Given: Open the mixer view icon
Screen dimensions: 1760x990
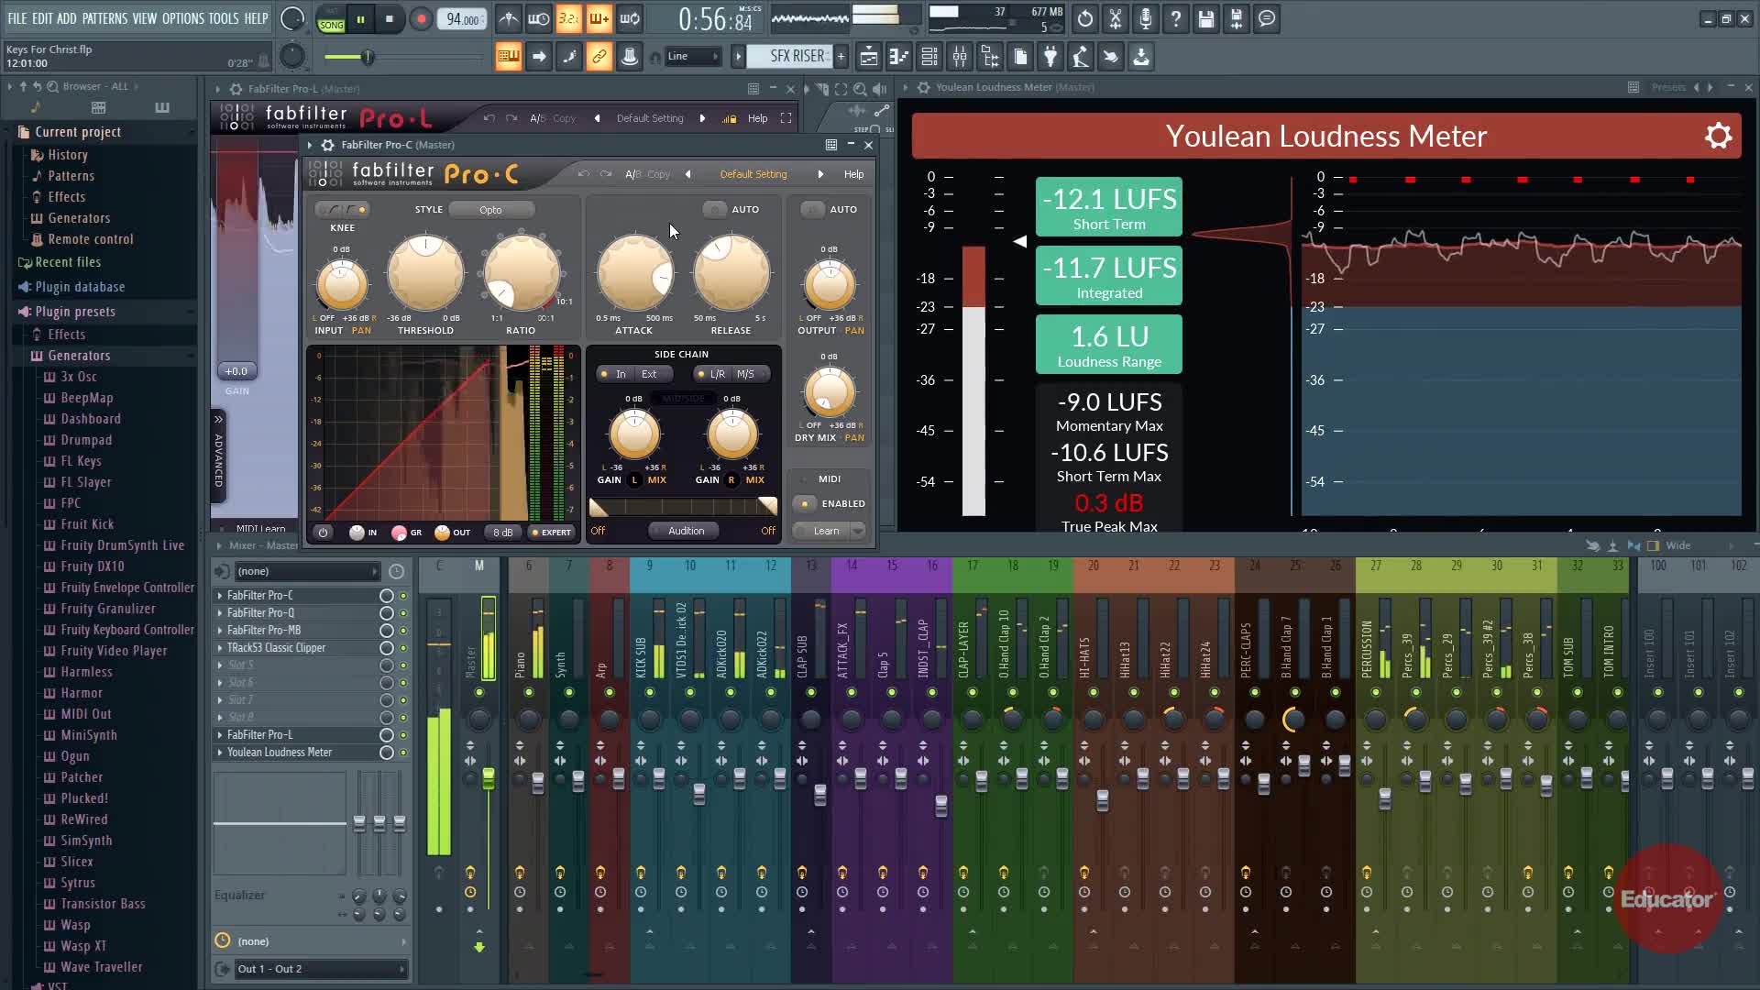Looking at the screenshot, I should 960,57.
